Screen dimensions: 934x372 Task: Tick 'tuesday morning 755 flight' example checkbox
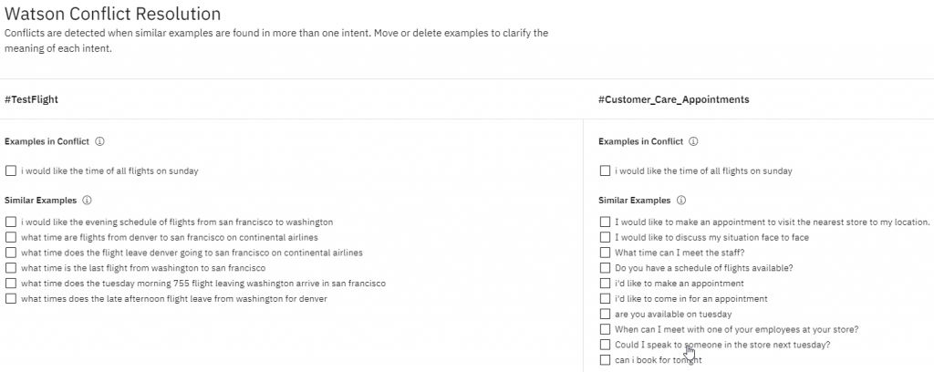pos(11,284)
